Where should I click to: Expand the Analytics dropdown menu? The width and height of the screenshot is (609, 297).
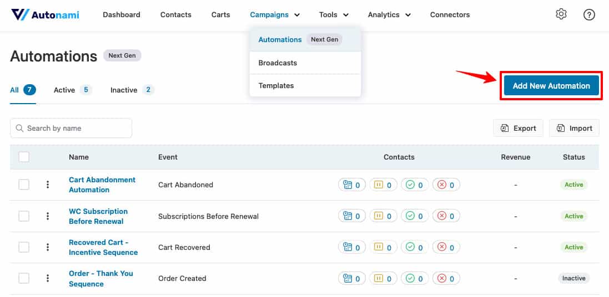point(389,15)
